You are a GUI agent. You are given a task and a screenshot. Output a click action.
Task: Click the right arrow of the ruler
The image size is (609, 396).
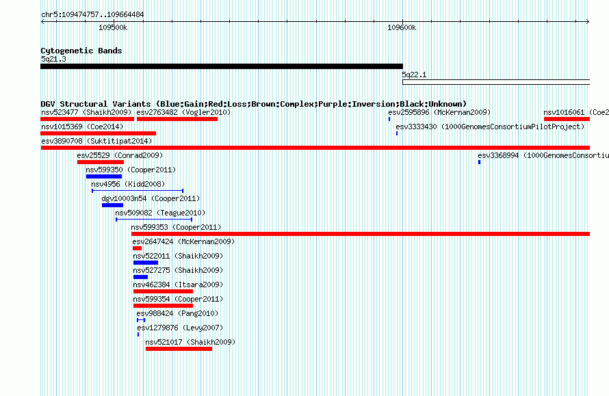coord(588,22)
